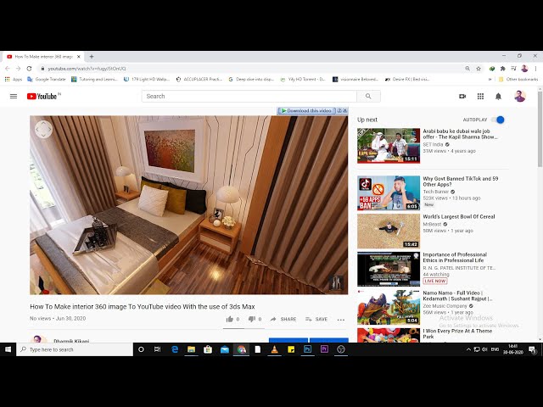Click the YouTube logo
This screenshot has width=543, height=407.
coord(42,96)
